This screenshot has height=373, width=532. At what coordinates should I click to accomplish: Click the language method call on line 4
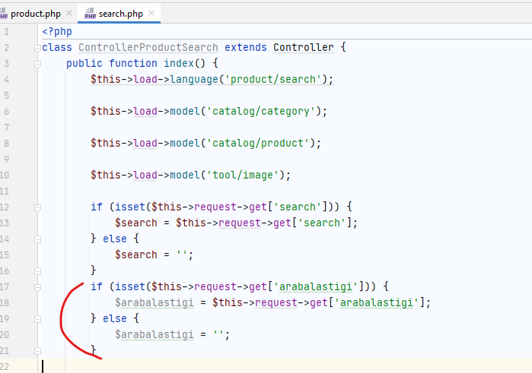194,79
